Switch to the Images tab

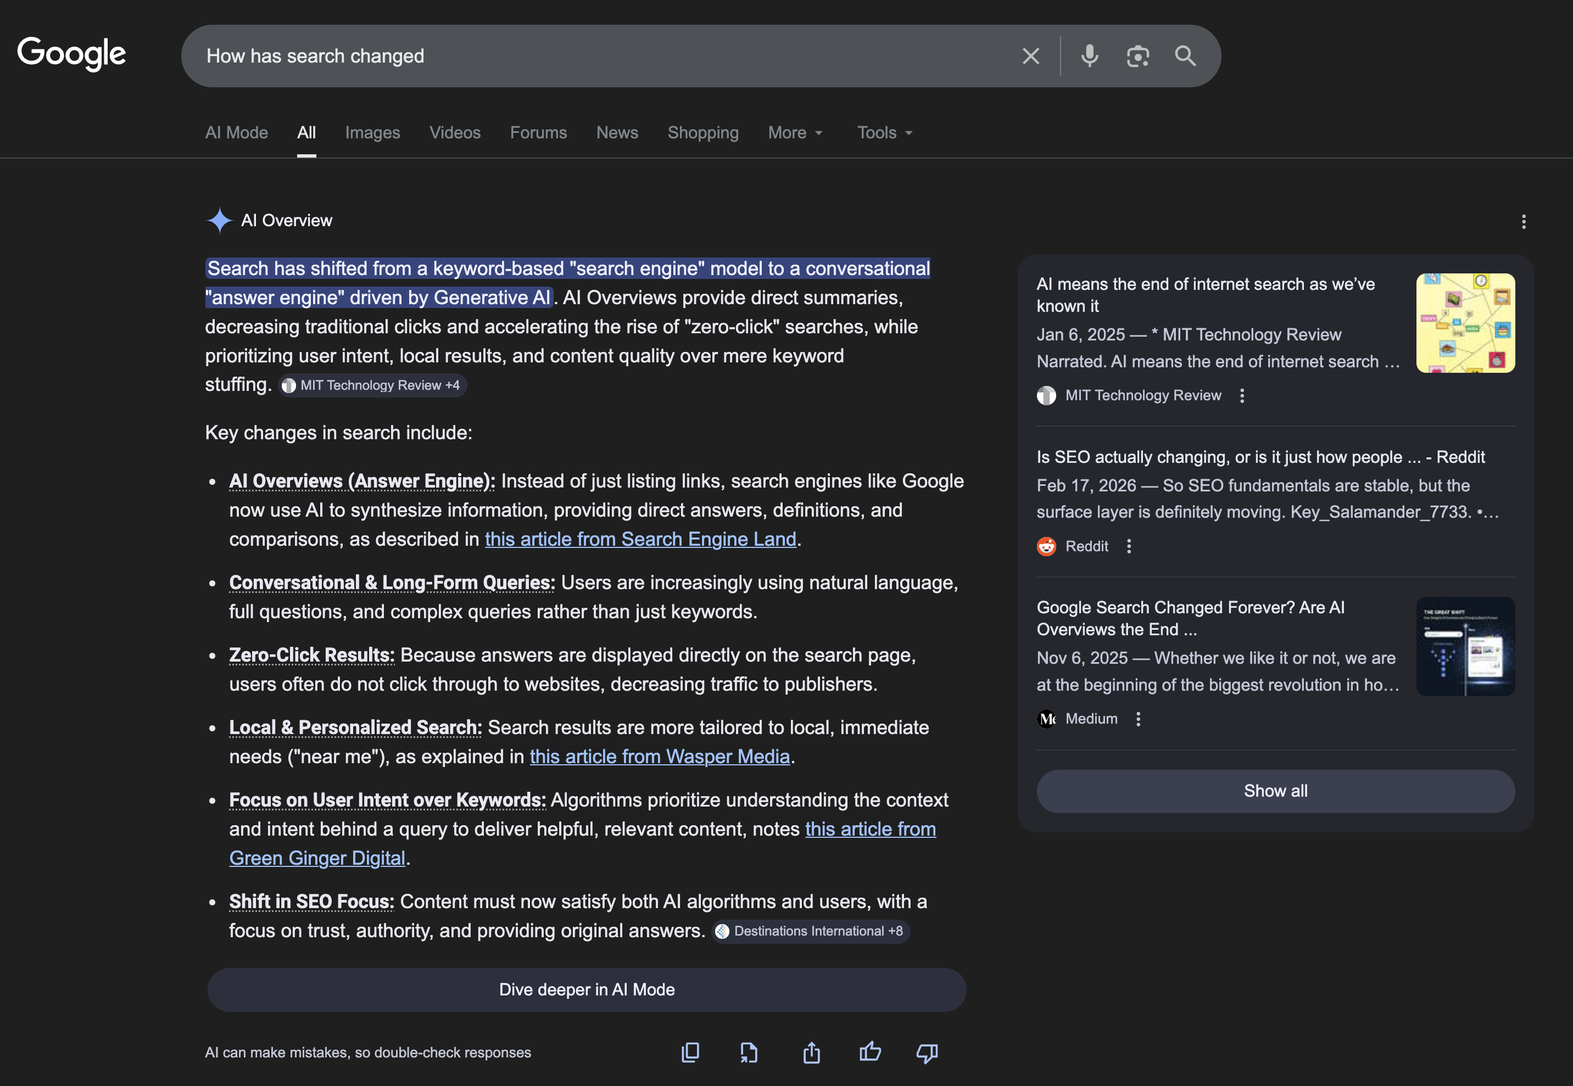point(372,133)
